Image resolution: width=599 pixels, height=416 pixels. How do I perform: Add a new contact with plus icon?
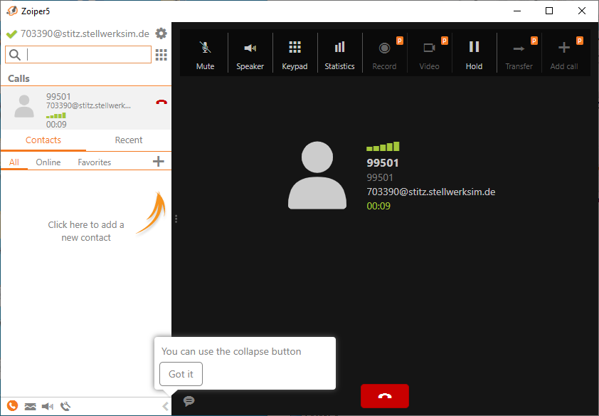tap(159, 162)
